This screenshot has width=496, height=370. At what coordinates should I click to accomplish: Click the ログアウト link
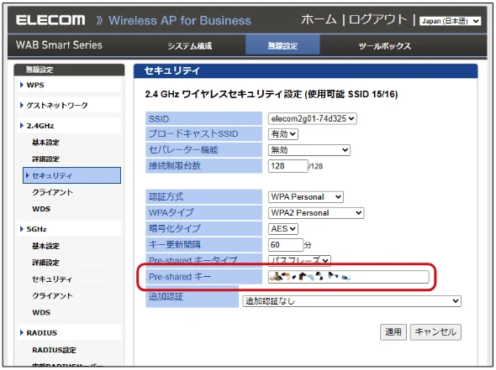click(x=377, y=20)
